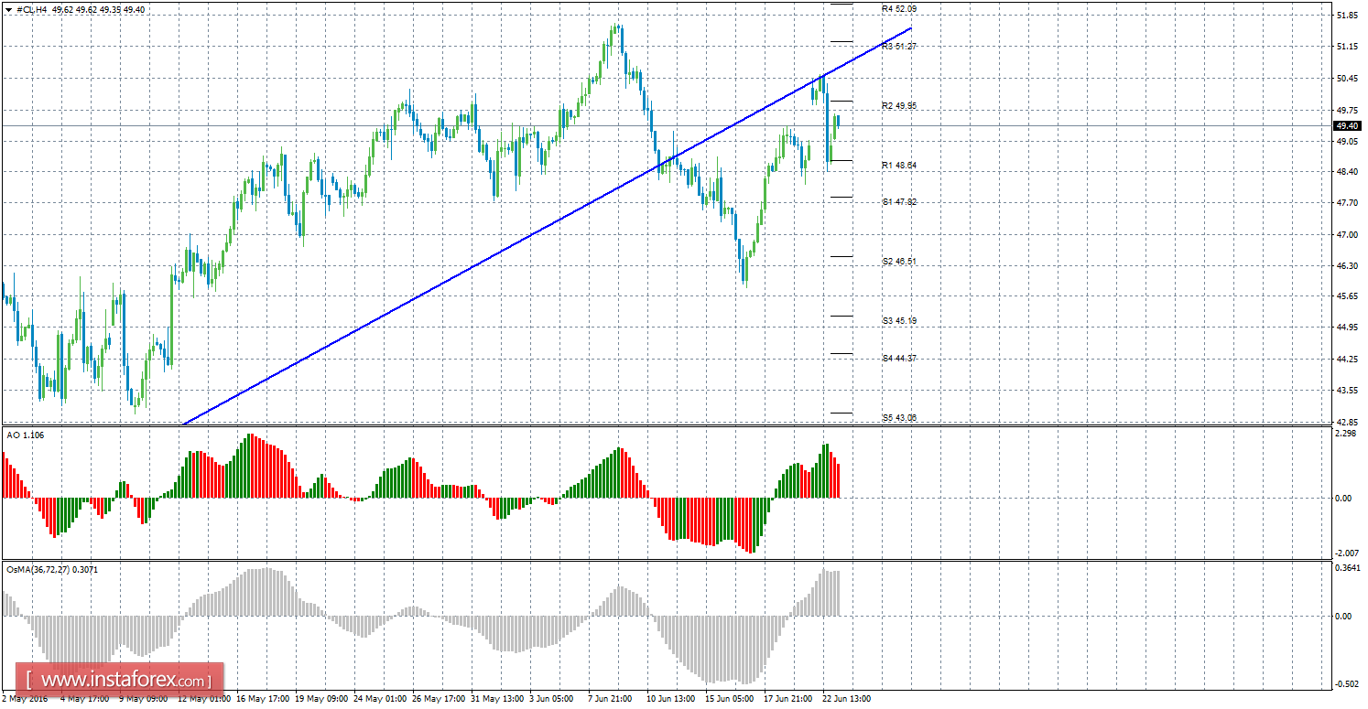Click the R1 48.64 resistance label
Viewport: 1368px width, 709px height.
coord(899,166)
